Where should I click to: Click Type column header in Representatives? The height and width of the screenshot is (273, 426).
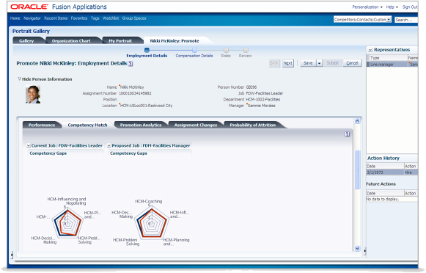tap(388, 58)
